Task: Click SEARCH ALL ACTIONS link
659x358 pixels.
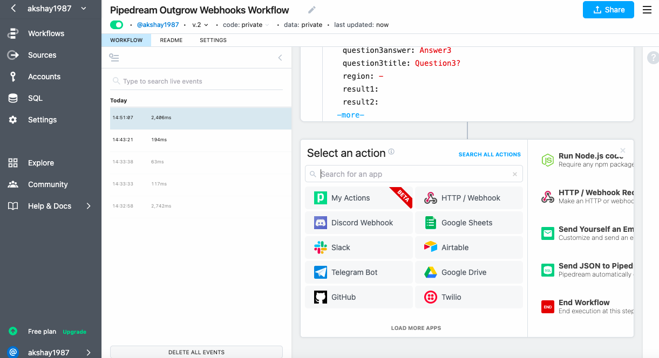Action: 490,154
